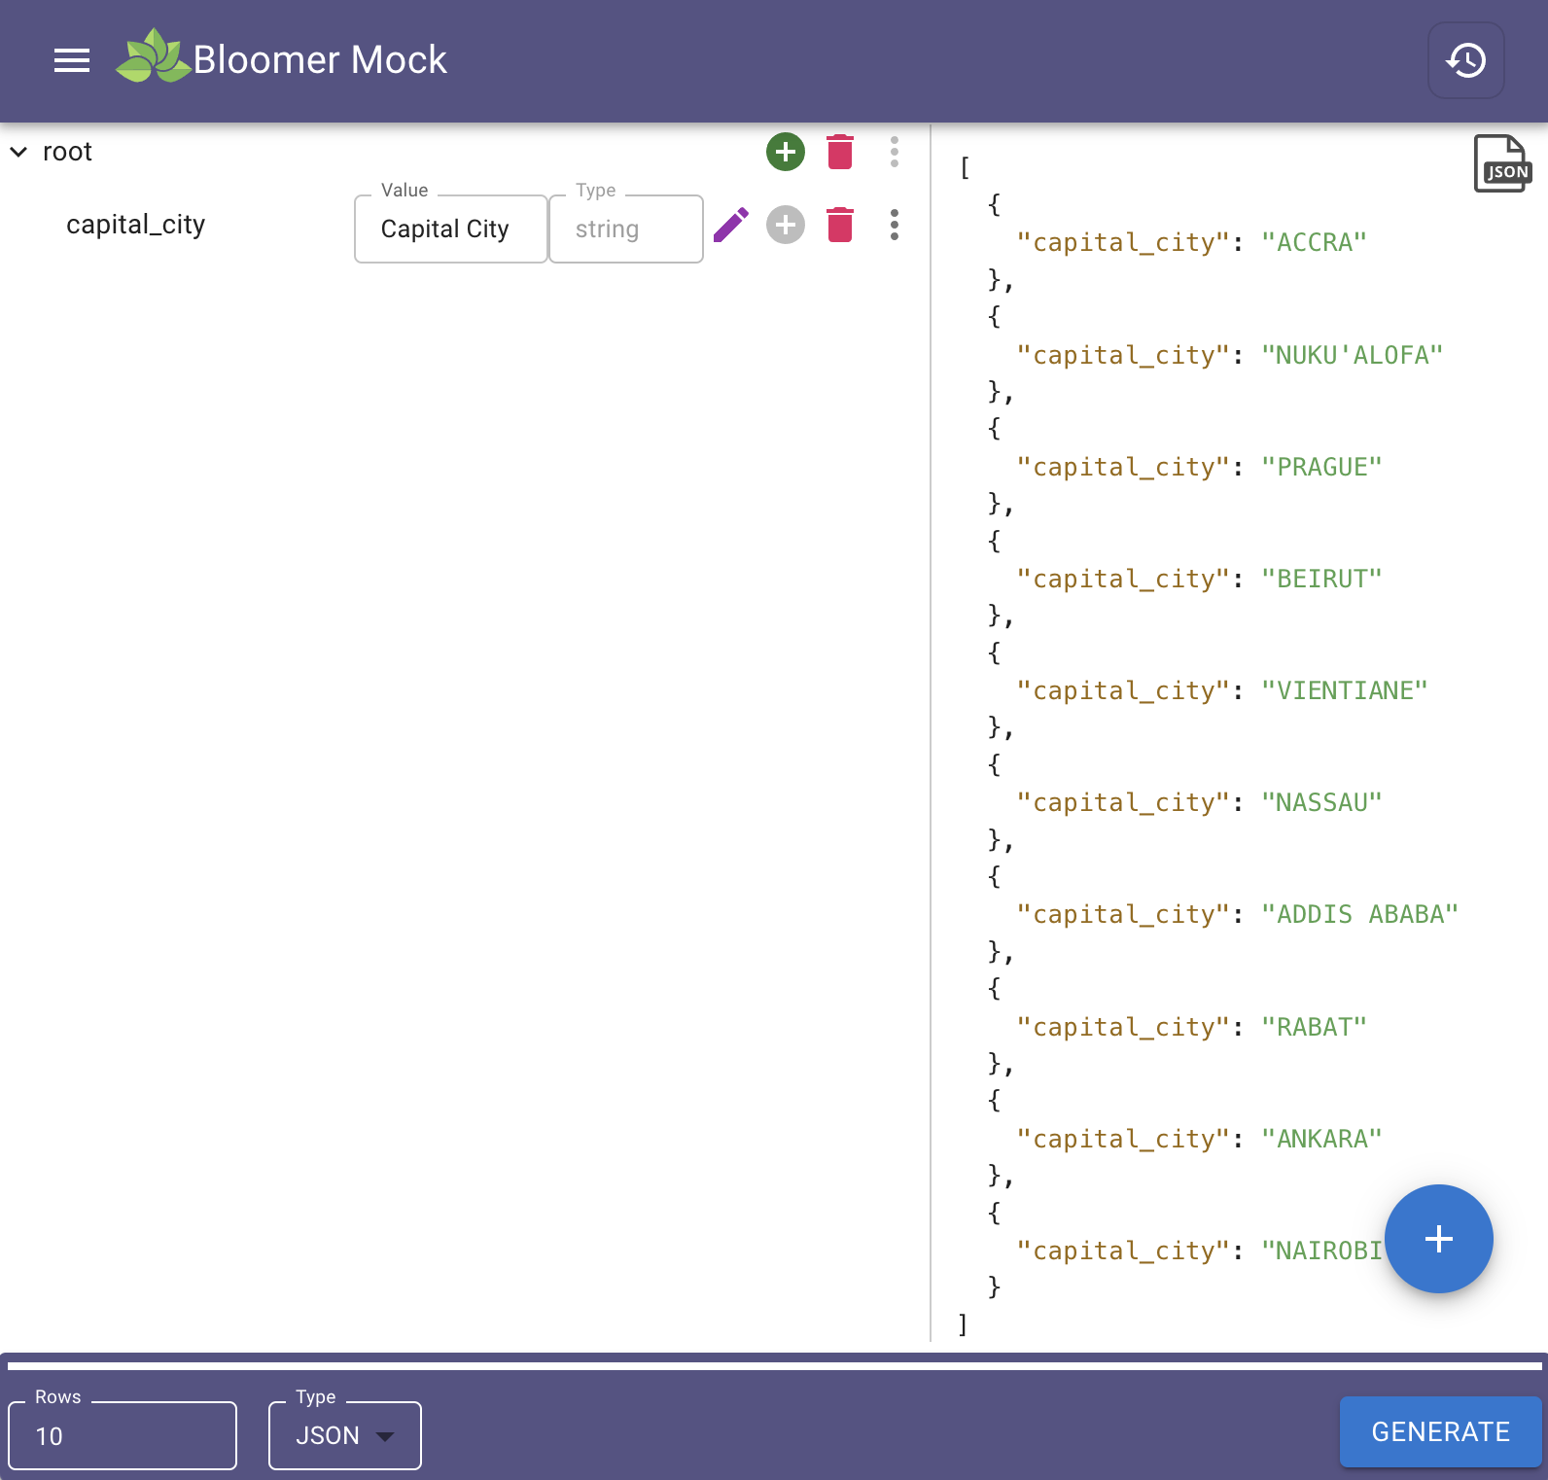
Task: Click the Bloomer Mock leaf logo
Action: (153, 56)
